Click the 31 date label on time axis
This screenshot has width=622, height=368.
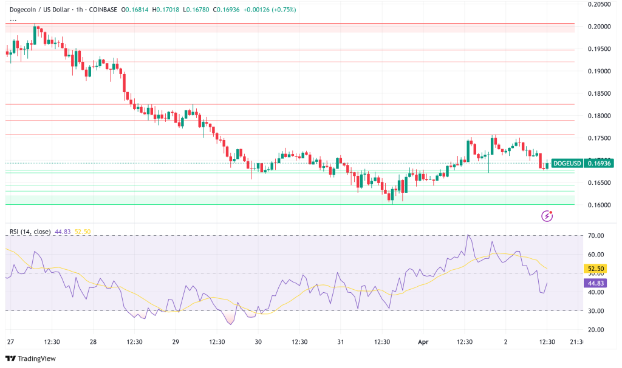[x=341, y=342]
